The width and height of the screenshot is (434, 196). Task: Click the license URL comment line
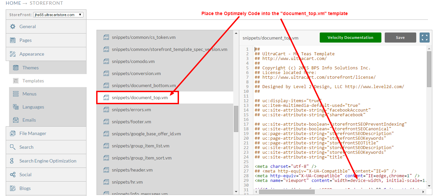coord(315,77)
